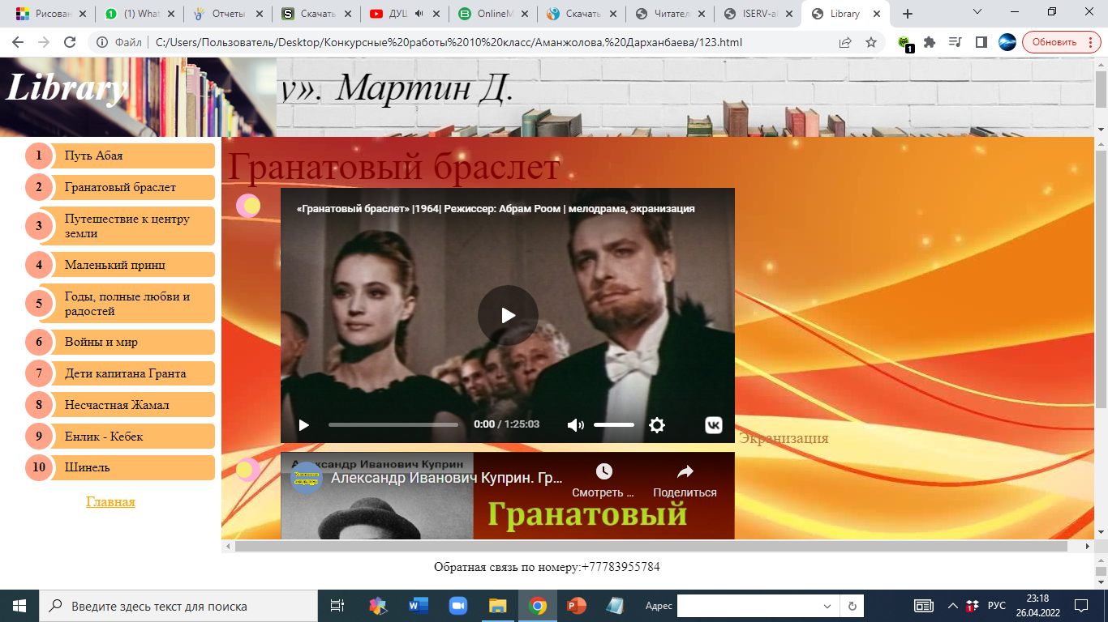Switch the РУС input language indicator

point(997,606)
